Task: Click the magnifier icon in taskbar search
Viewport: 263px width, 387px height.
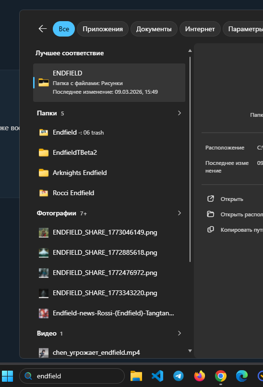Action: tap(28, 376)
